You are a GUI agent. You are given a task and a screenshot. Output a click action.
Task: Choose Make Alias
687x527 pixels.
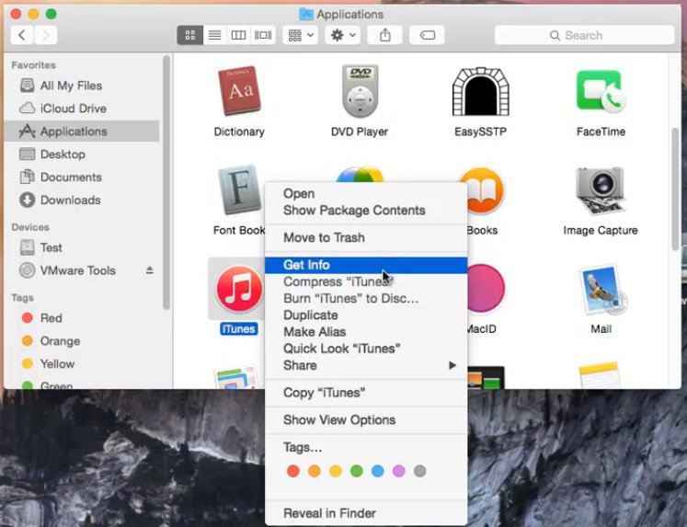pos(366,332)
